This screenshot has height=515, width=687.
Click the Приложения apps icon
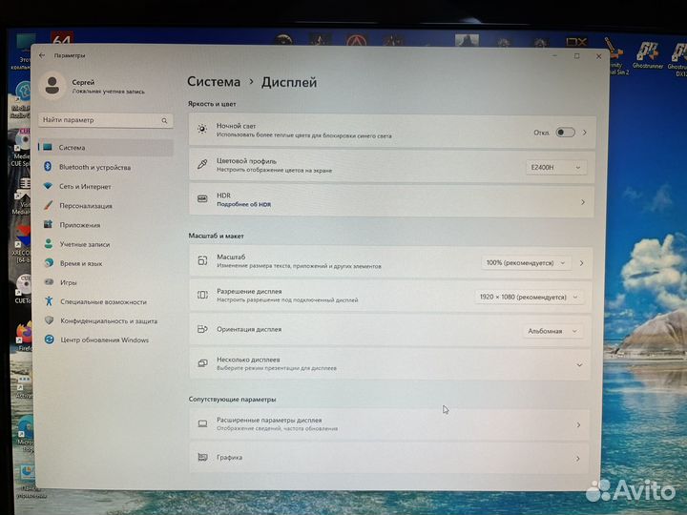(x=49, y=224)
